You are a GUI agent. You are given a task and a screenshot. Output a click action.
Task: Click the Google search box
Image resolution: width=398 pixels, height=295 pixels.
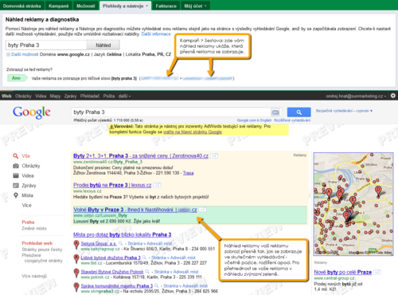click(170, 112)
